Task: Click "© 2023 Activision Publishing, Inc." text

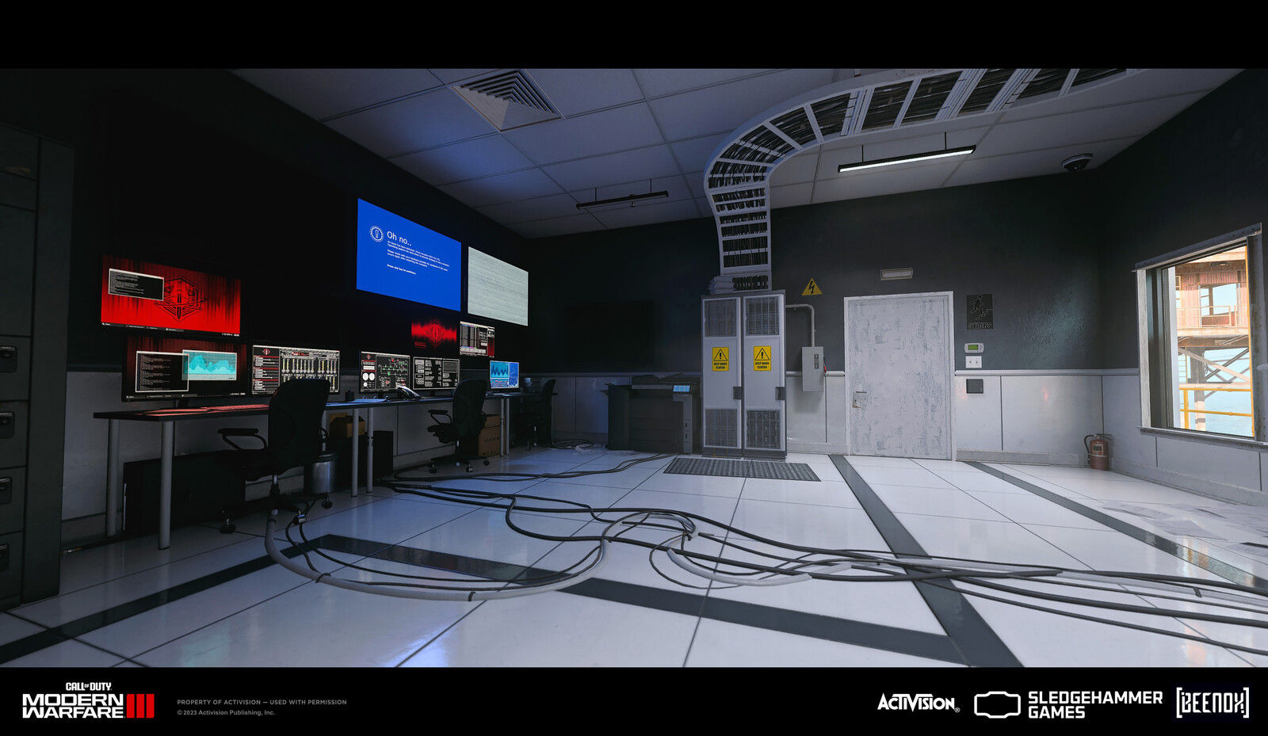Action: point(226,712)
